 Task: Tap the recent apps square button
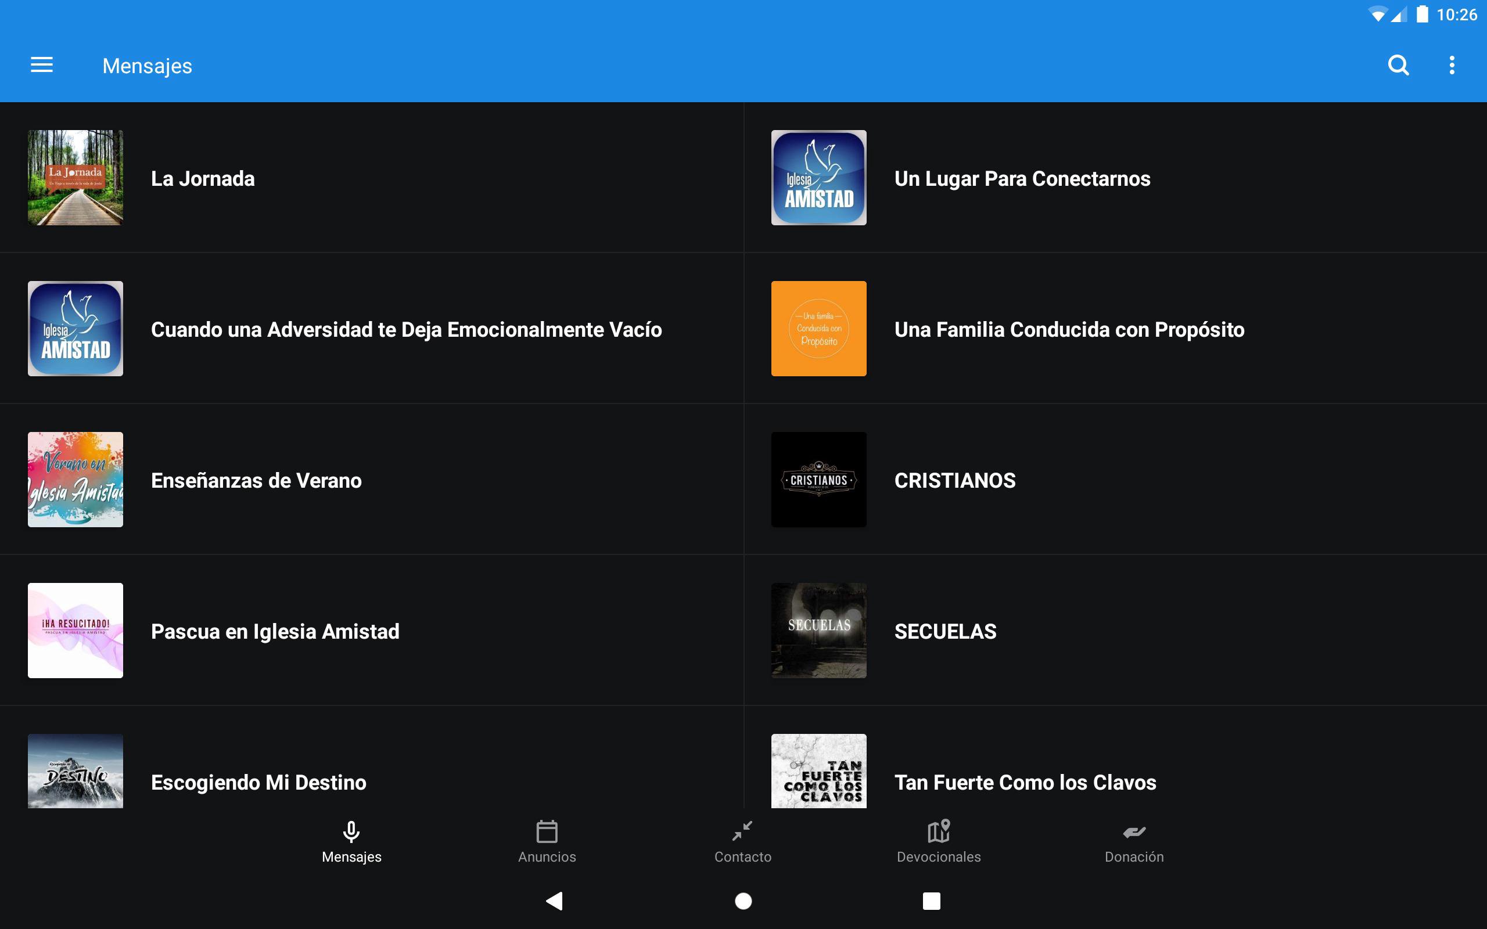click(931, 901)
